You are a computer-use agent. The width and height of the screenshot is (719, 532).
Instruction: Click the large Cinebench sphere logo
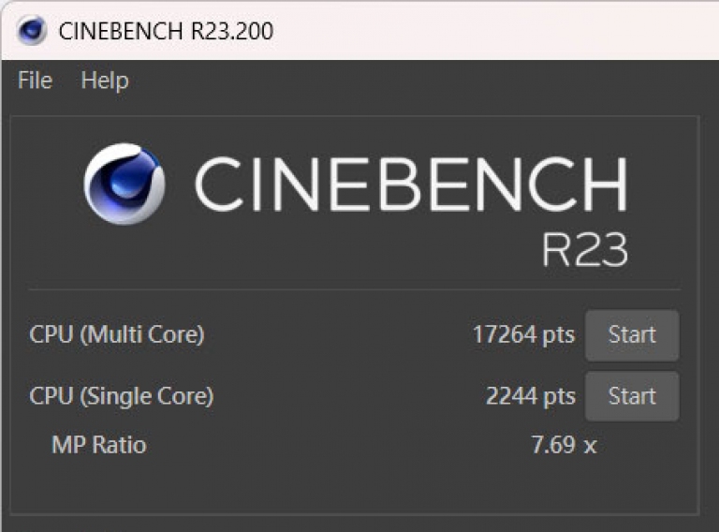click(125, 183)
